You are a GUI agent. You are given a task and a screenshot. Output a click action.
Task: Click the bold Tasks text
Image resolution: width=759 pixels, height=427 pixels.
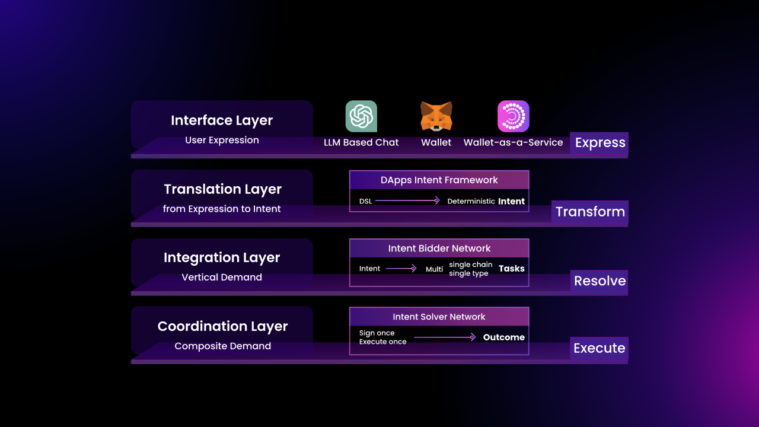pyautogui.click(x=512, y=269)
